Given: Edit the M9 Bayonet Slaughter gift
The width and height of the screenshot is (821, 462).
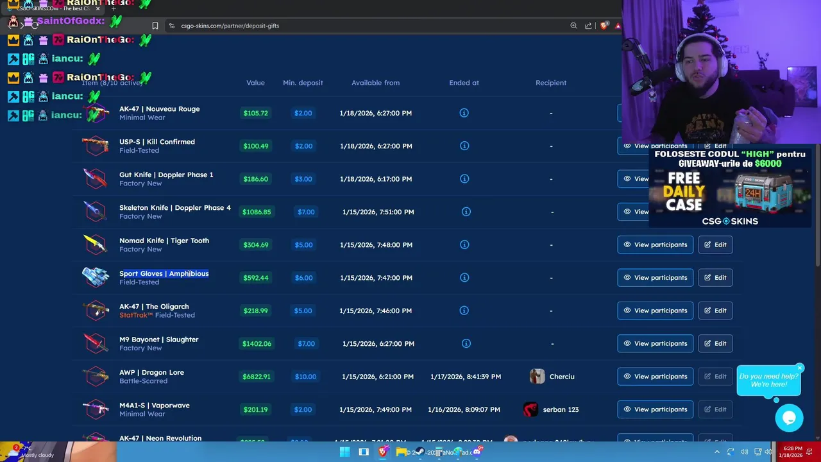Looking at the screenshot, I should point(715,343).
